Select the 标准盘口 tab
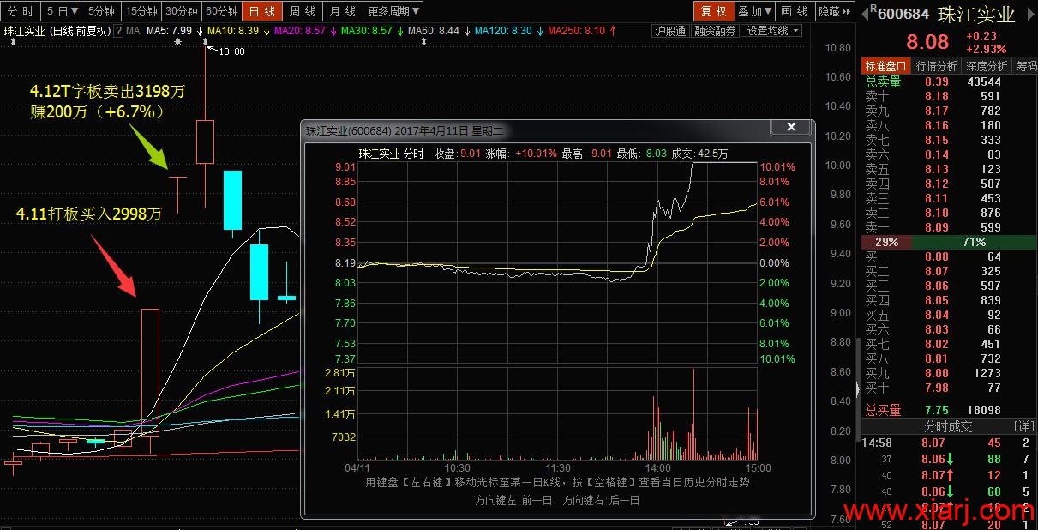 click(885, 66)
